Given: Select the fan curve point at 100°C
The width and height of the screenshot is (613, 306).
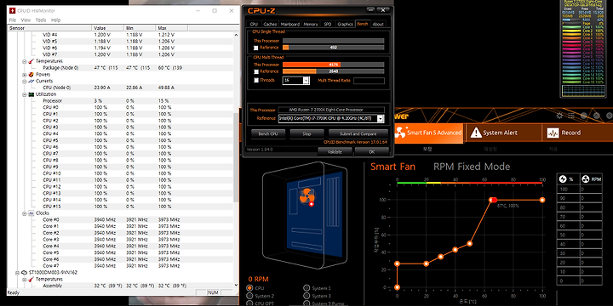Looking at the screenshot, I should click(x=542, y=200).
